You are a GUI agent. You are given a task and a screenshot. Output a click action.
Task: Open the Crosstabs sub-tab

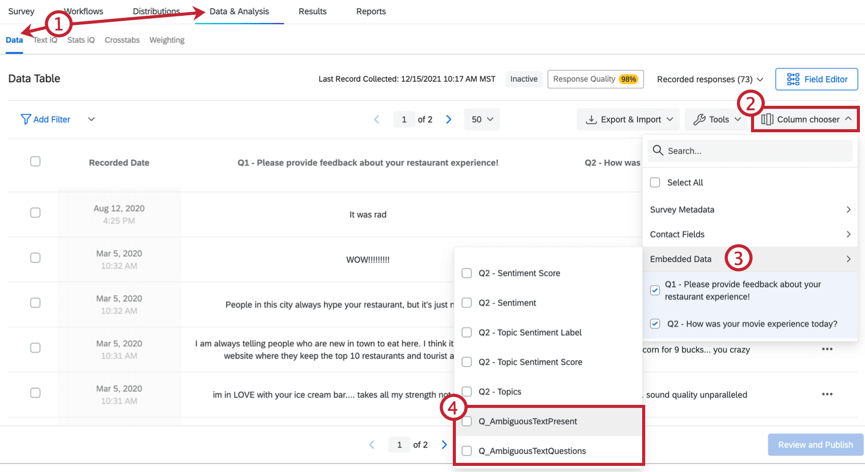click(122, 40)
